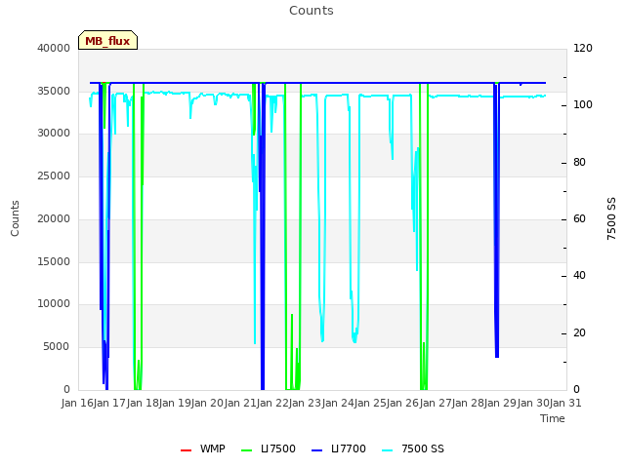Click the Jan 26 date label
Viewport: 625px width, 468px height.
(x=402, y=403)
